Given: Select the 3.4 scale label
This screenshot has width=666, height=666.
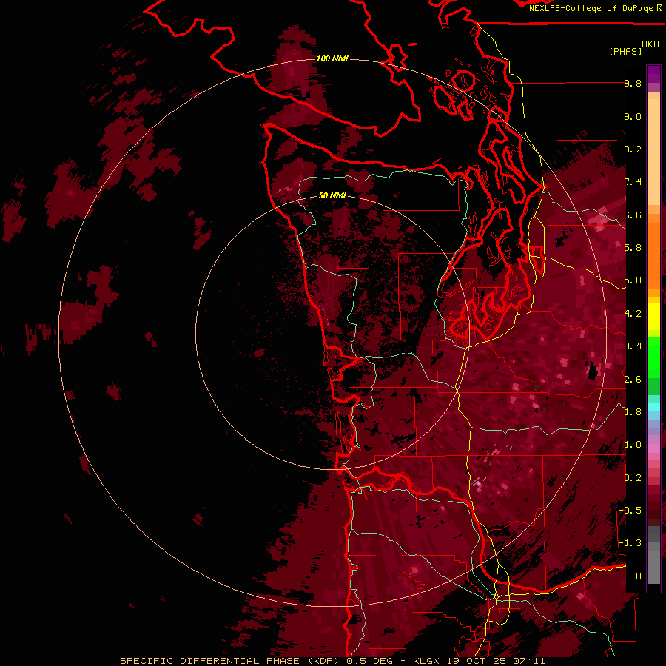Looking at the screenshot, I should coord(633,346).
